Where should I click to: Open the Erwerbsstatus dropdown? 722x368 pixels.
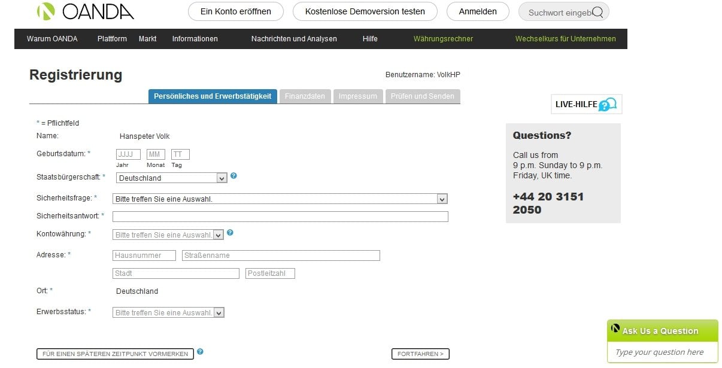(168, 312)
